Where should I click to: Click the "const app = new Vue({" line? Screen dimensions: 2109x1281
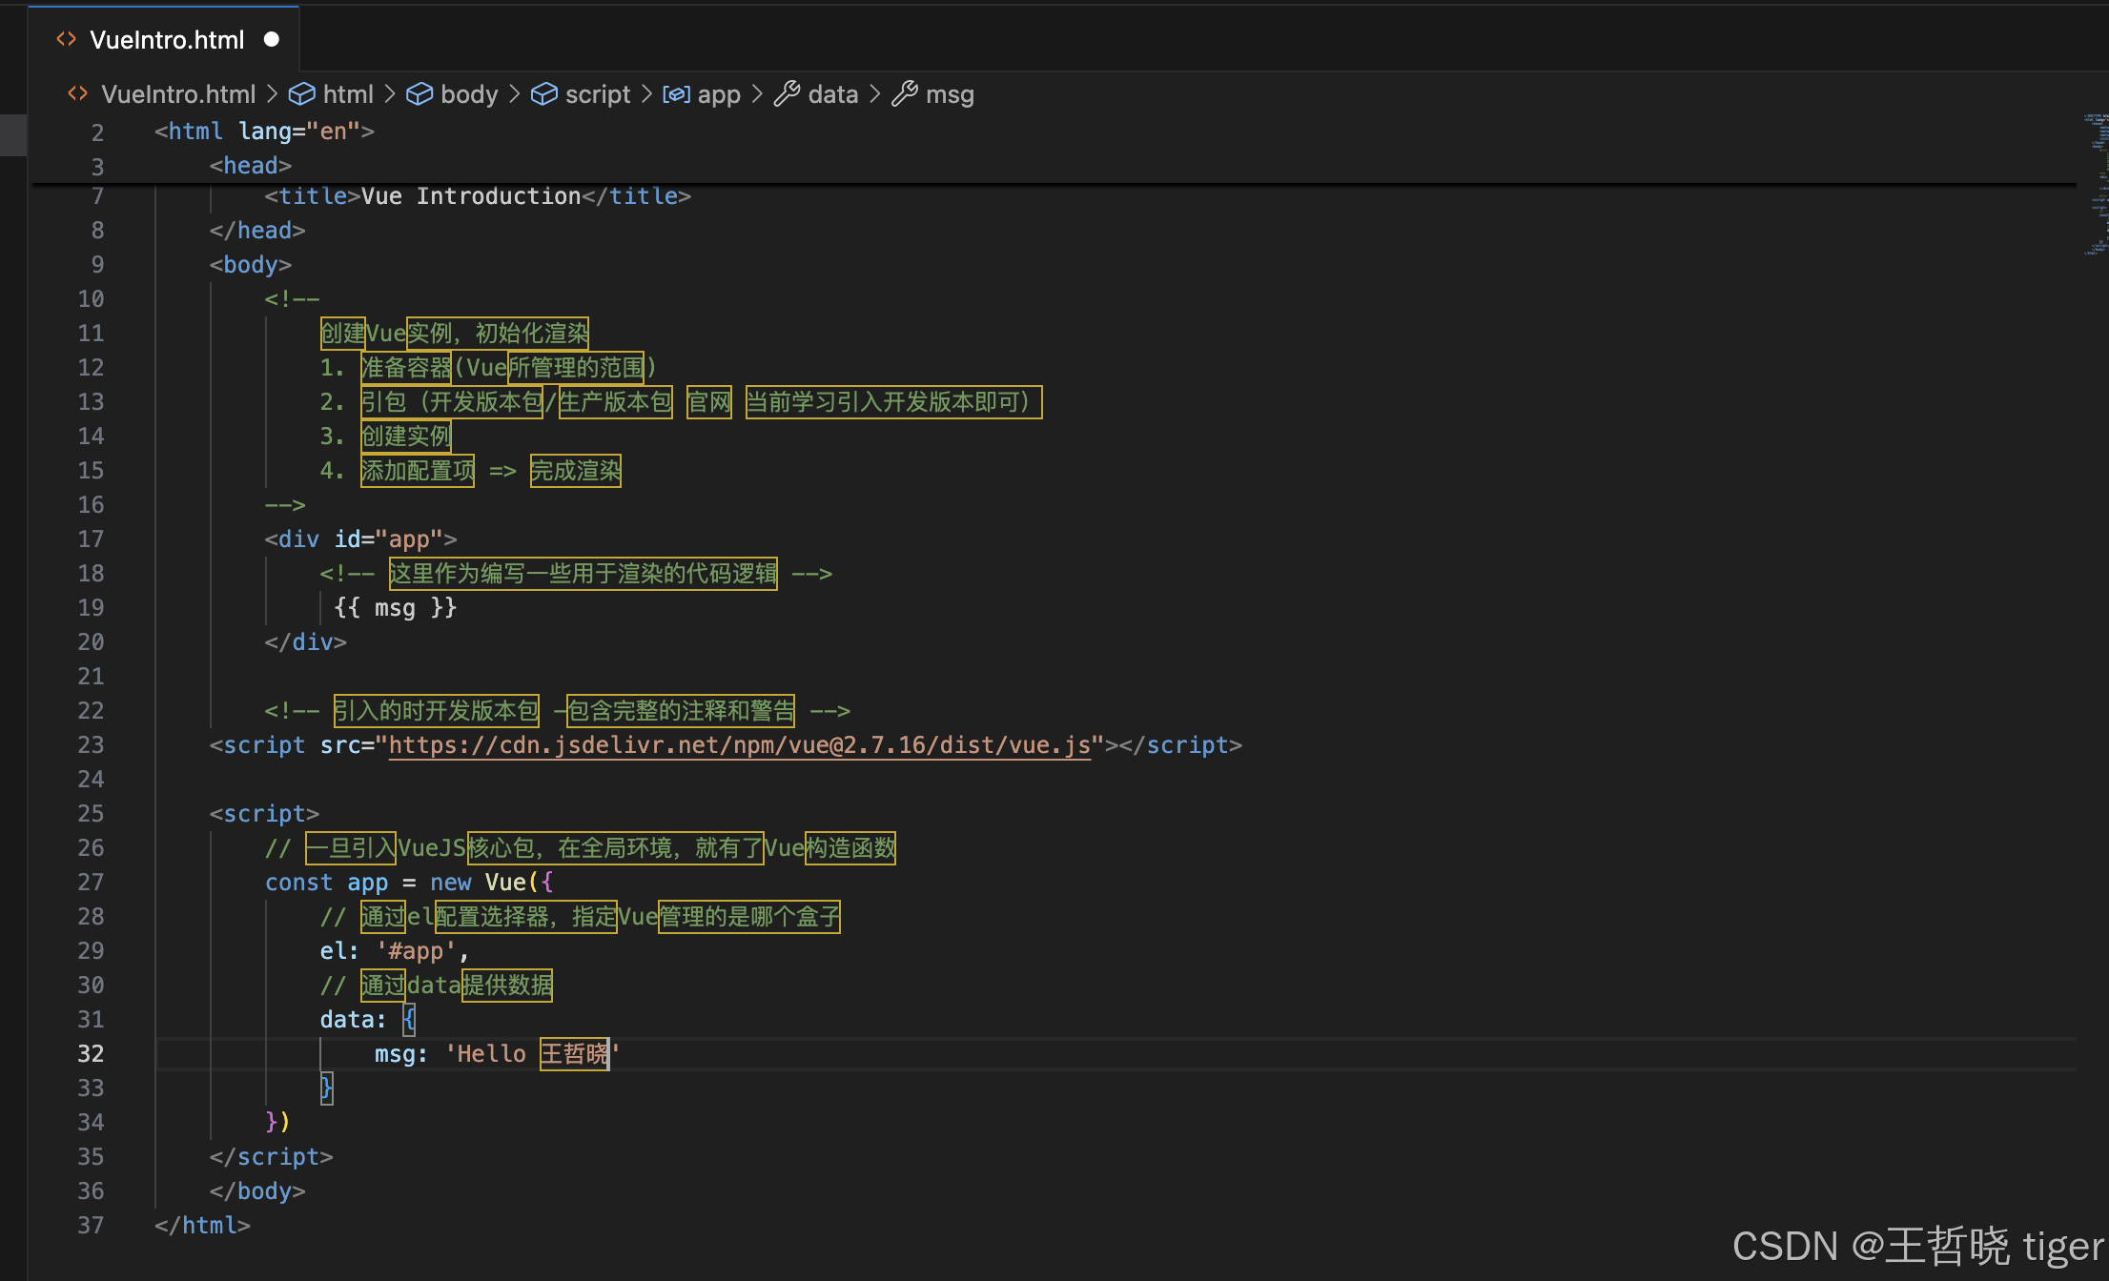coord(409,883)
